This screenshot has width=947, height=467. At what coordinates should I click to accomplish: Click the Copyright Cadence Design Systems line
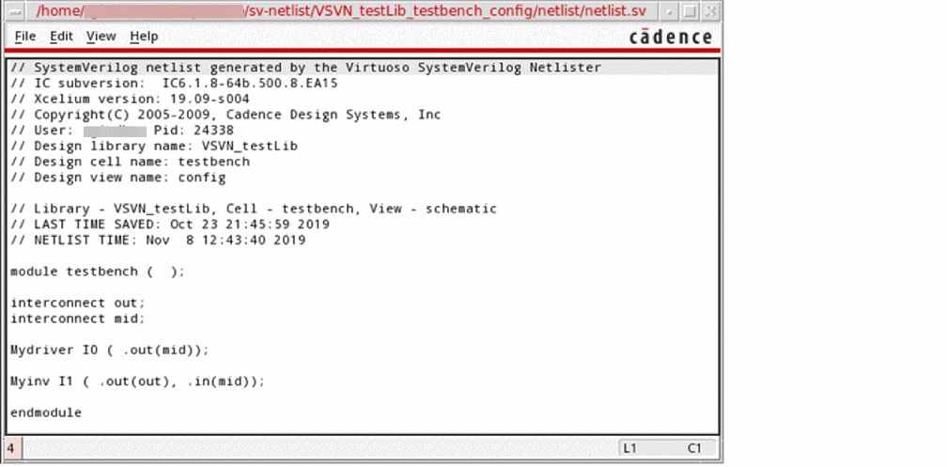click(x=225, y=115)
